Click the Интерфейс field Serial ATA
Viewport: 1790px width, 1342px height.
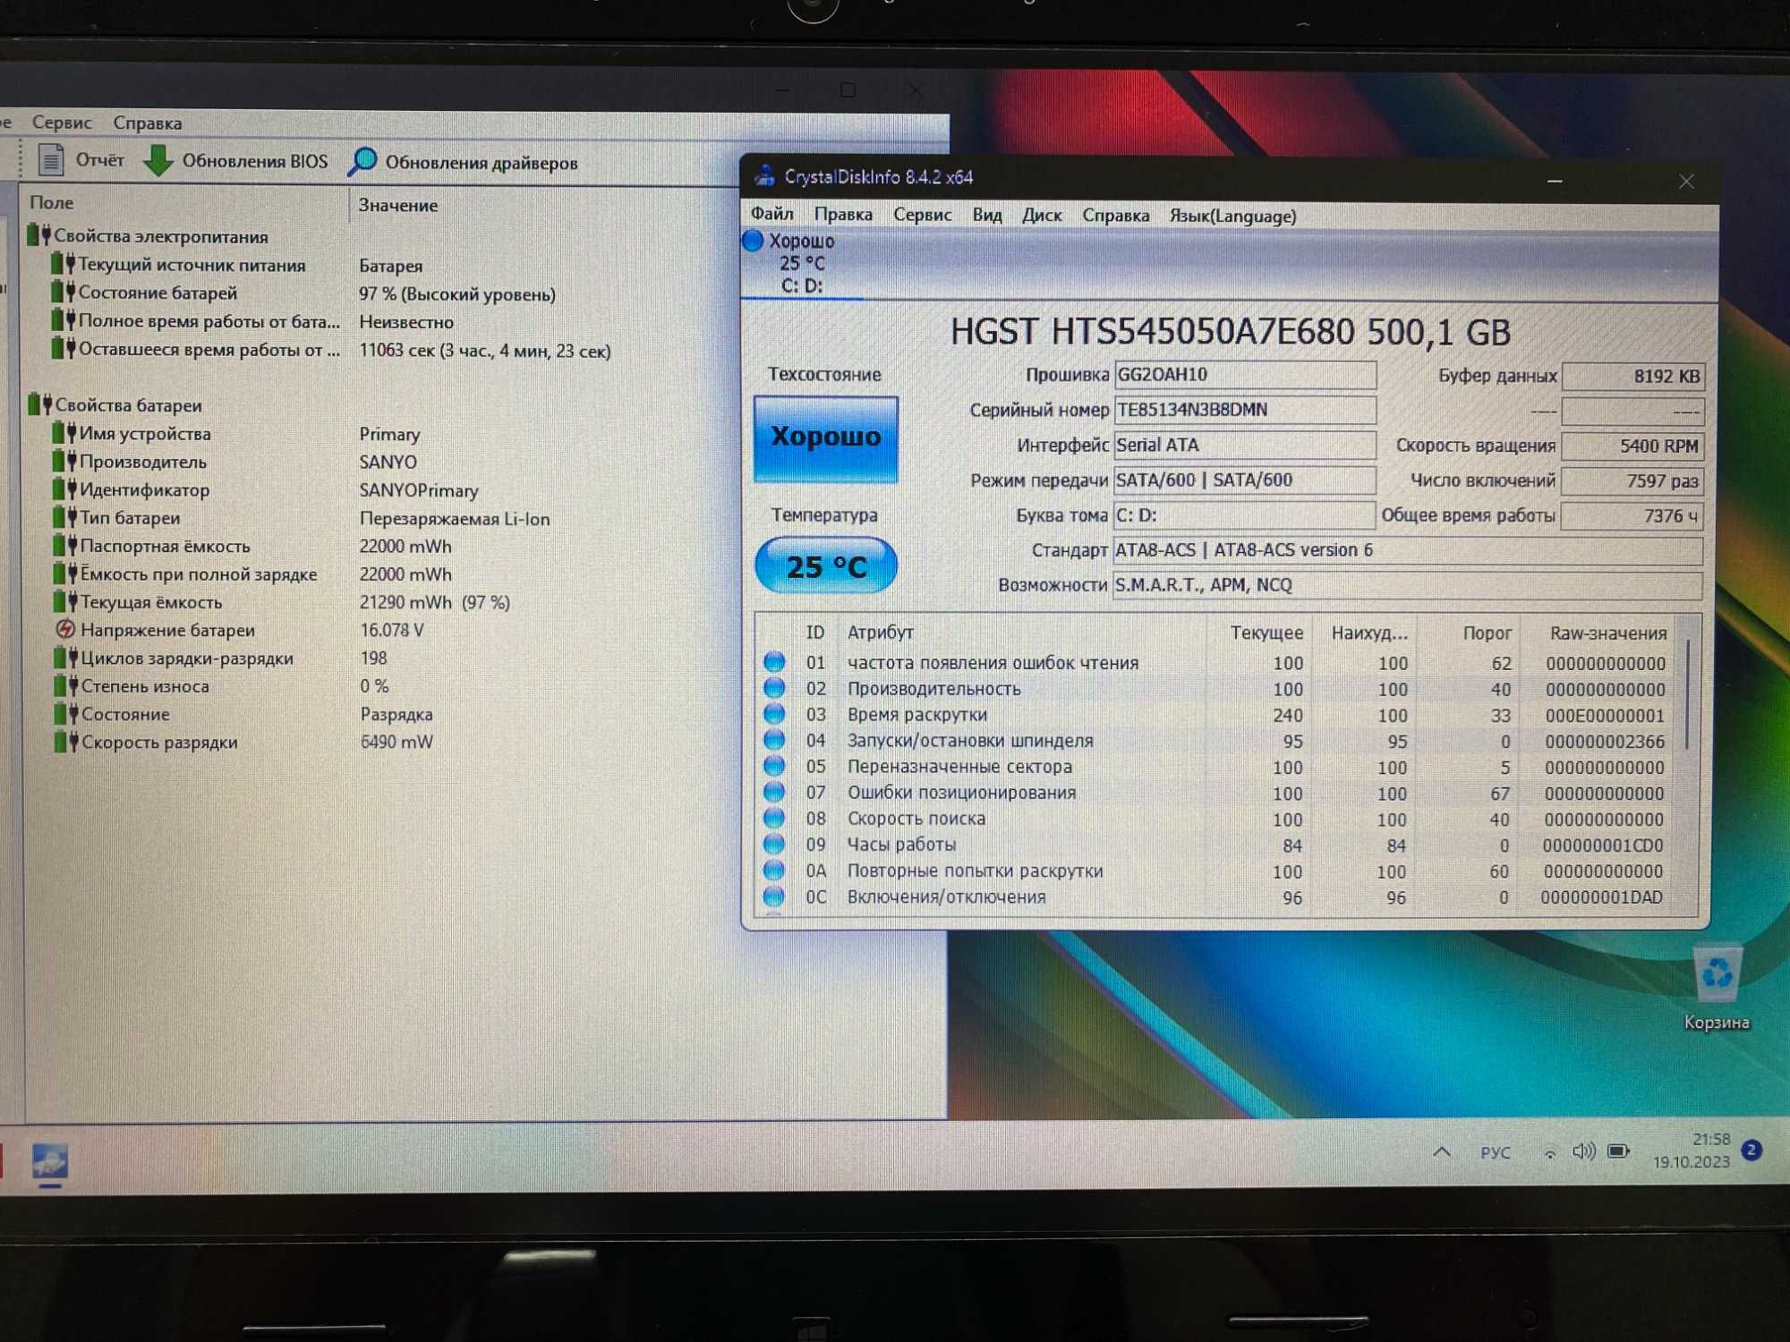(1244, 445)
